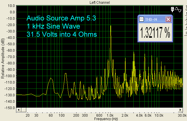The width and height of the screenshot is (187, 121).
Task: Click the 1 kHz fundamental peak in the spectrum
Action: click(111, 26)
